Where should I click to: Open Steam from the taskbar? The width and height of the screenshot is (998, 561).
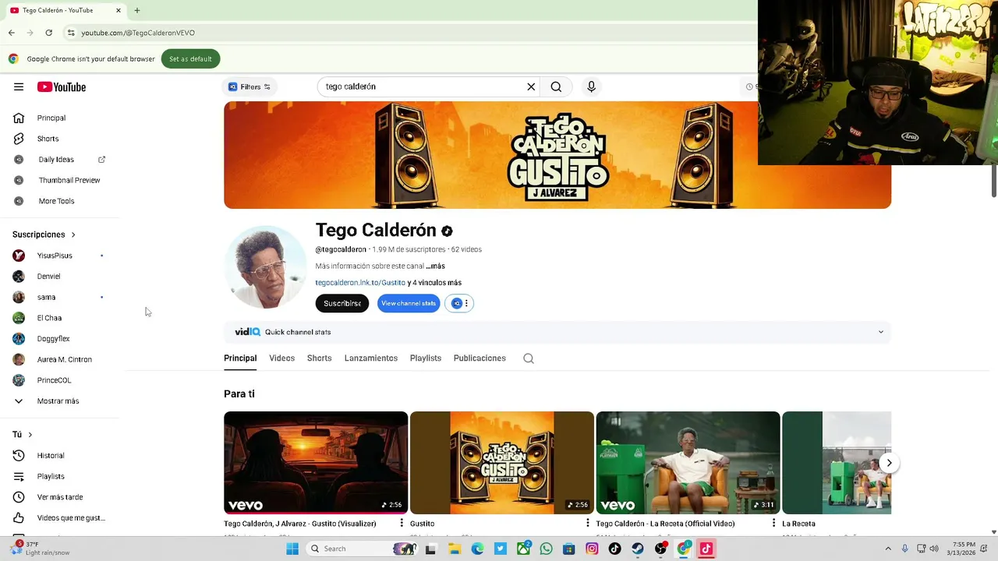(638, 549)
